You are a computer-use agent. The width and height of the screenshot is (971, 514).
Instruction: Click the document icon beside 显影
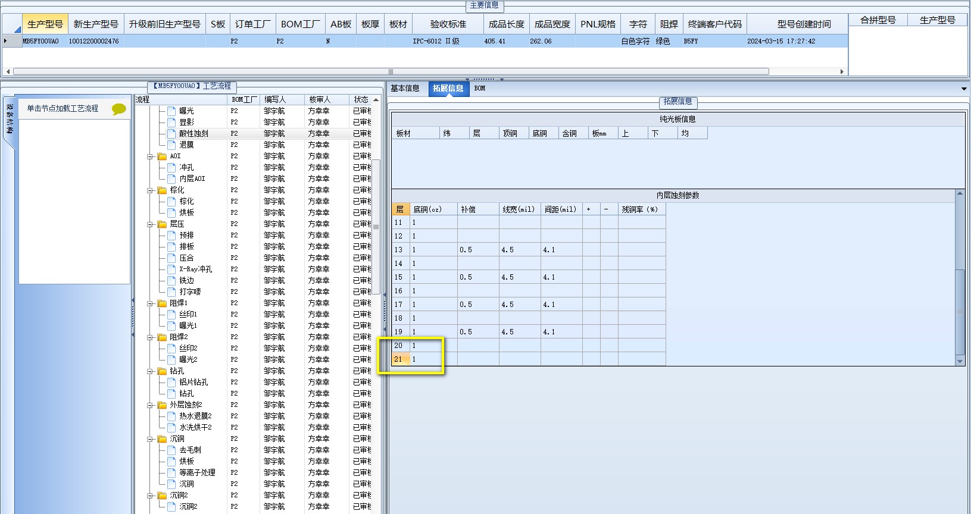(171, 122)
